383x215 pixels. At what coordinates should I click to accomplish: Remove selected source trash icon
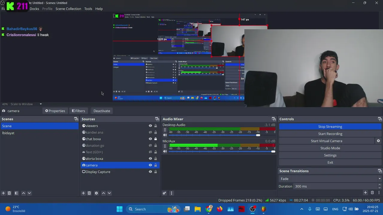point(89,193)
